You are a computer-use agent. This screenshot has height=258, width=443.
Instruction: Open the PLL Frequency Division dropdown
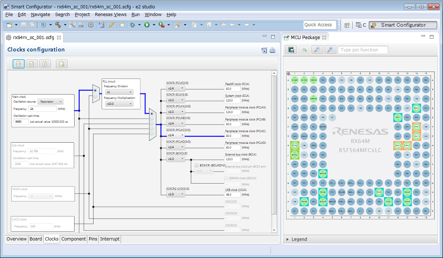118,92
